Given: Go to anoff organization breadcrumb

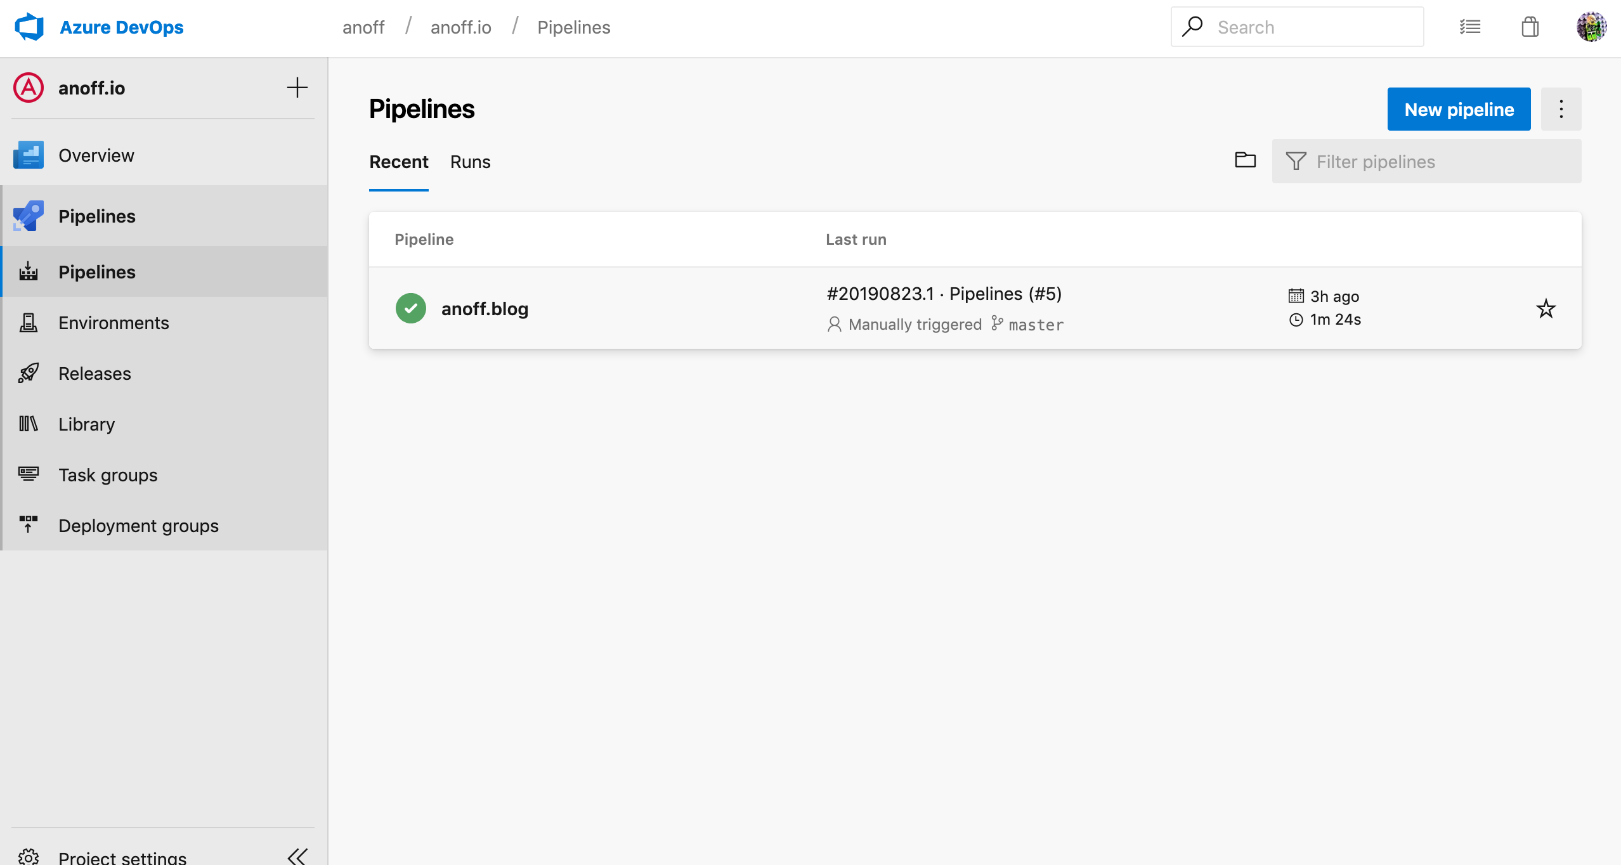Looking at the screenshot, I should (x=363, y=27).
